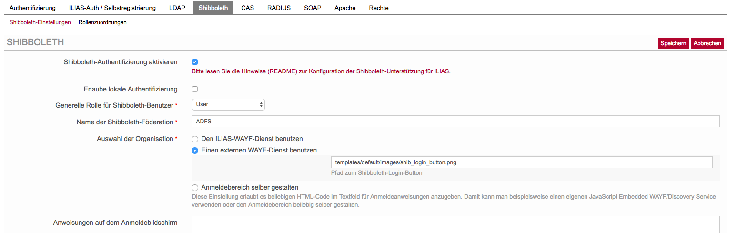
Task: Open Shibboleth-Einstellungen sub-tab link
Action: (40, 22)
